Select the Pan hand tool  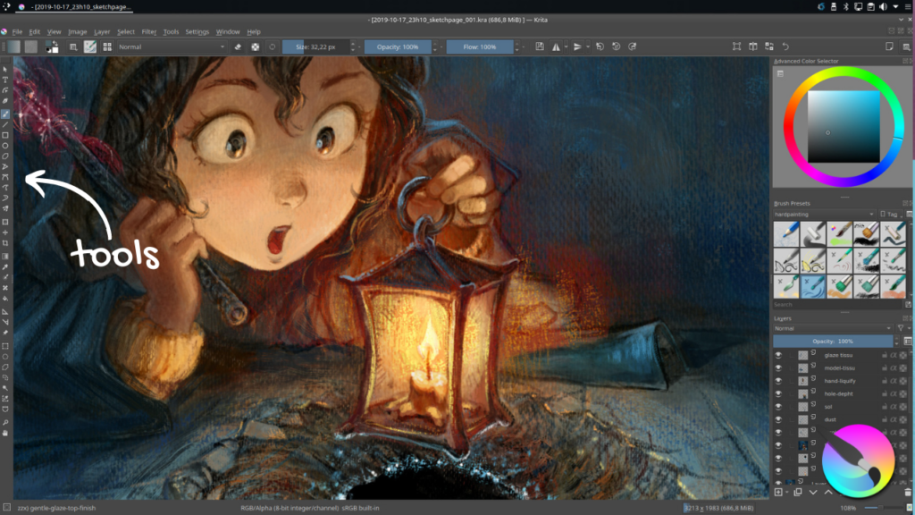(5, 433)
